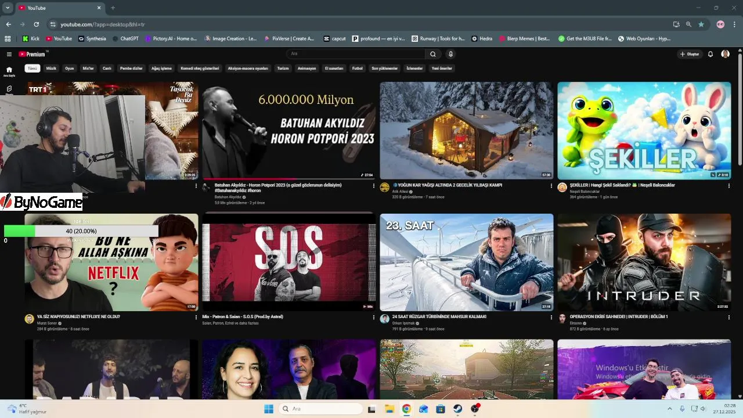The image size is (743, 418).
Task: Select the Komedi skeç gösterileri chip
Action: [200, 68]
